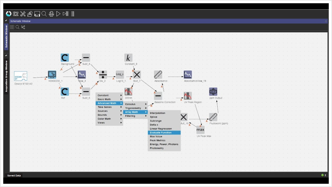Expand the Calculus submenu
Viewport: 332px width, 187px height.
coord(135,104)
